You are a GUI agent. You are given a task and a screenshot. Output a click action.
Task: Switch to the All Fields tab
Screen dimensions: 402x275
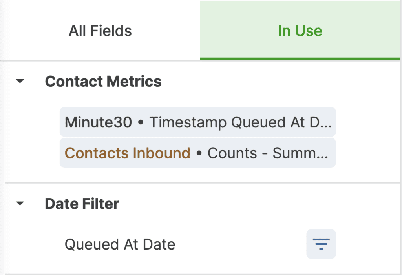coord(100,31)
